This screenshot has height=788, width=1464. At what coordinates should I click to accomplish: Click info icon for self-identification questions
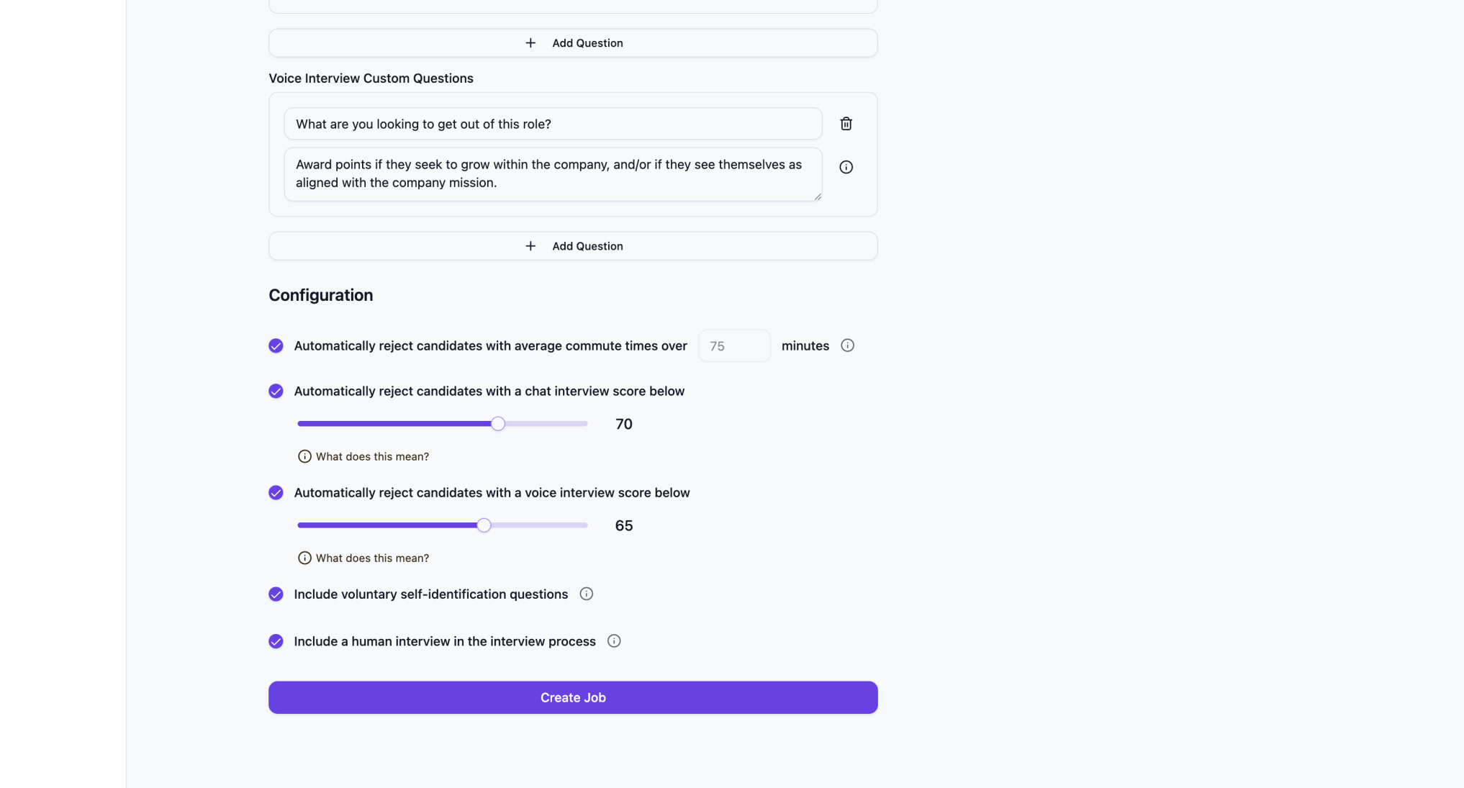click(586, 594)
